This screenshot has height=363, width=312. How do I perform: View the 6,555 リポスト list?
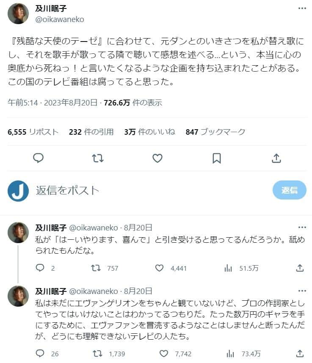28,132
